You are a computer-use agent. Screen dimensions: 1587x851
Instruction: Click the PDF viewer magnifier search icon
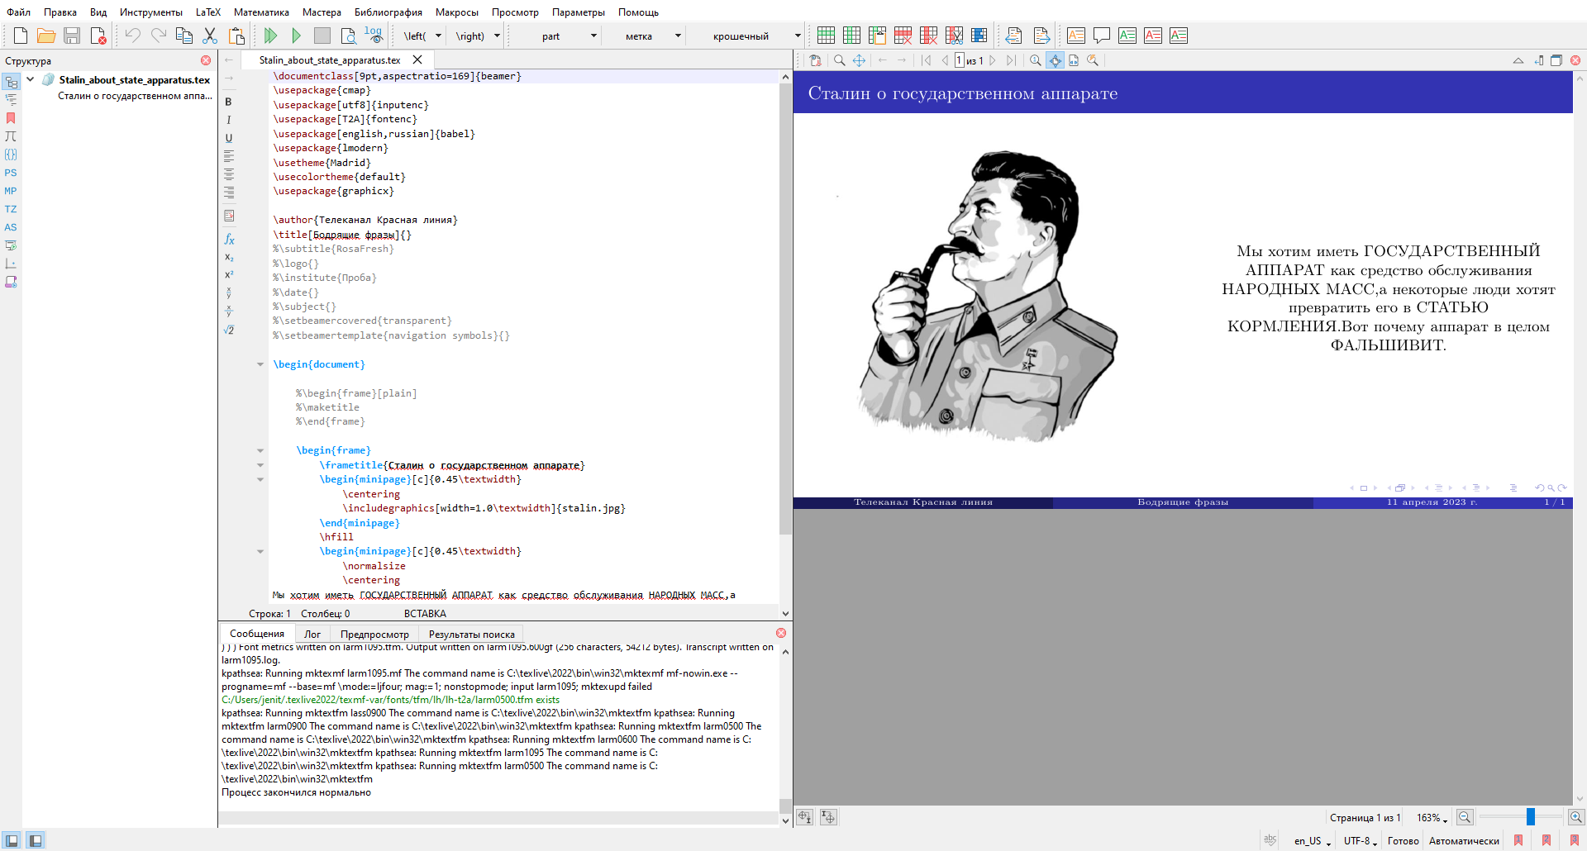[840, 60]
